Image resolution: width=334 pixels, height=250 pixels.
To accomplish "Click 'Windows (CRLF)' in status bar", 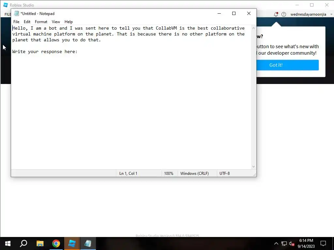I will pos(194,174).
